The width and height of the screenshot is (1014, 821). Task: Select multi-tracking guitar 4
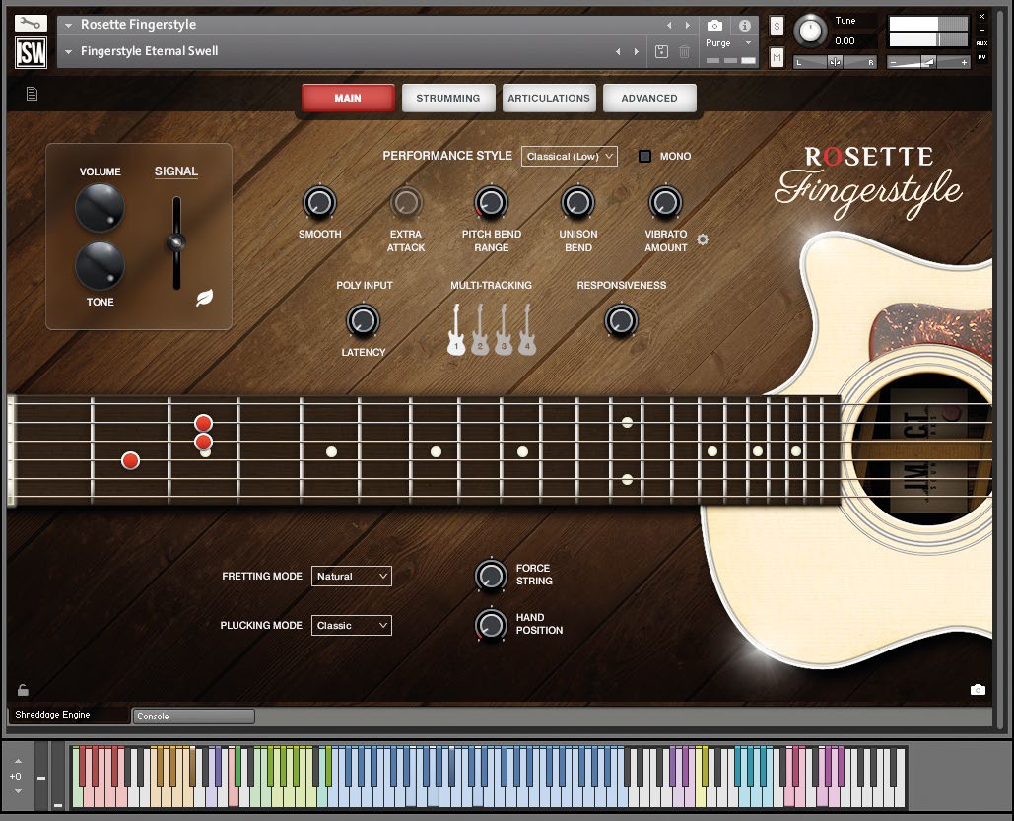(527, 329)
